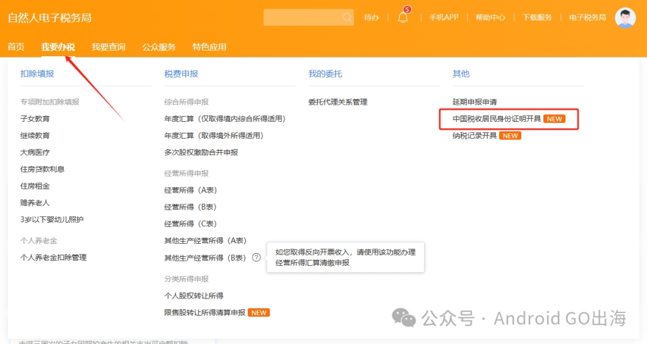Open 特色应用 tab

tap(209, 47)
